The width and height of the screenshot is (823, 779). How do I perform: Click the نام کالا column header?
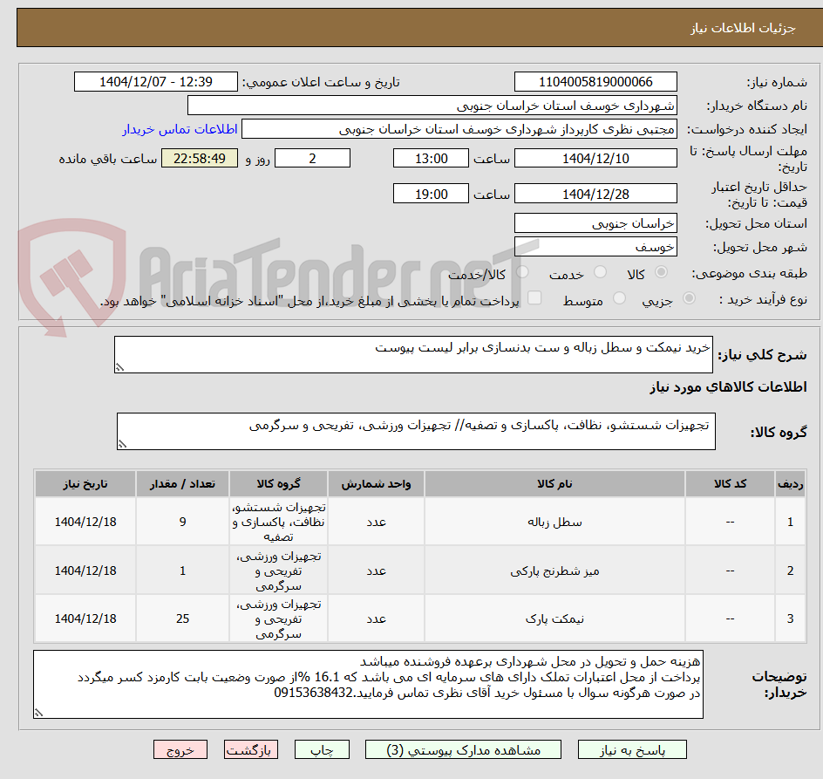click(554, 484)
